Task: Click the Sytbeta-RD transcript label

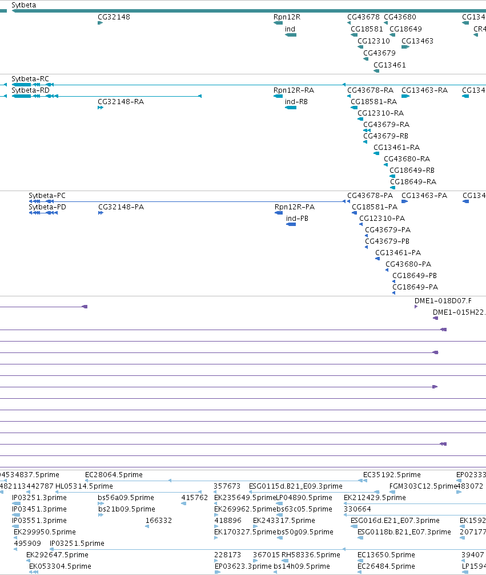Action: 30,90
